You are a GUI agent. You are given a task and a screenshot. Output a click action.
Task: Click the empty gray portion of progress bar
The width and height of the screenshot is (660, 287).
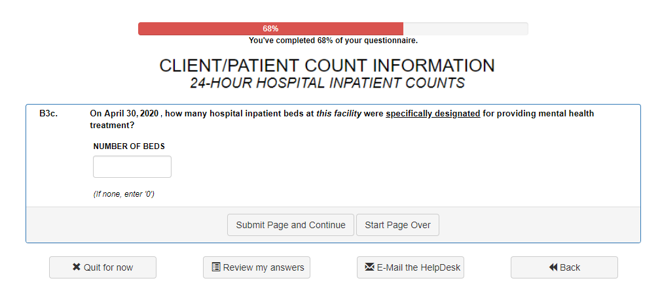pyautogui.click(x=465, y=29)
